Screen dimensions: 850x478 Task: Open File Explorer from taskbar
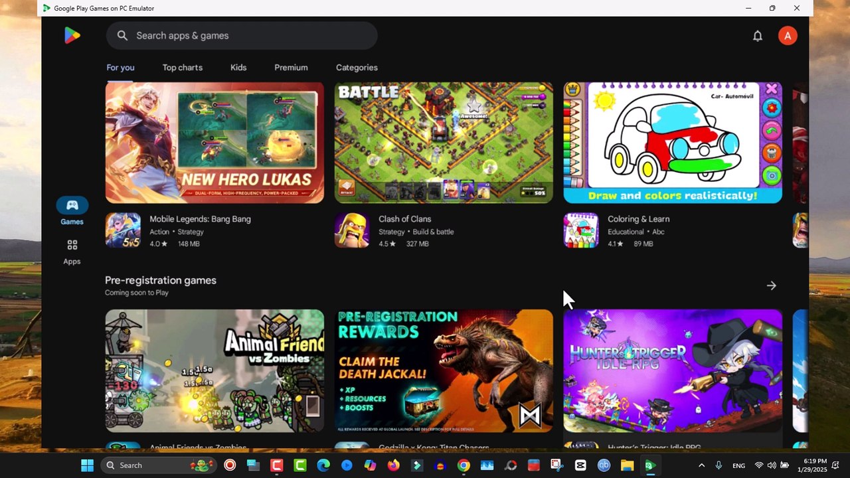pyautogui.click(x=627, y=465)
